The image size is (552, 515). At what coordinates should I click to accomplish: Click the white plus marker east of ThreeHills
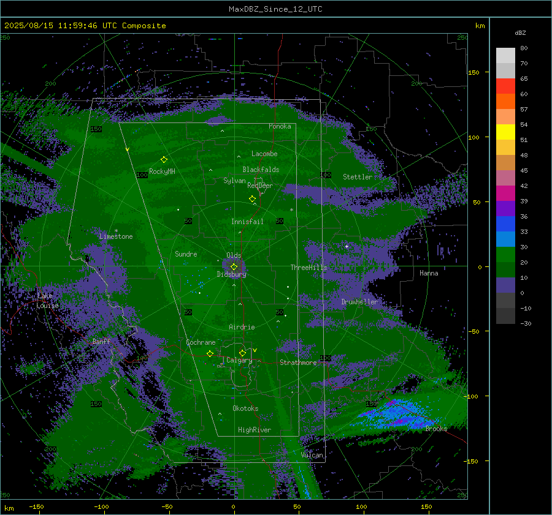(x=347, y=246)
